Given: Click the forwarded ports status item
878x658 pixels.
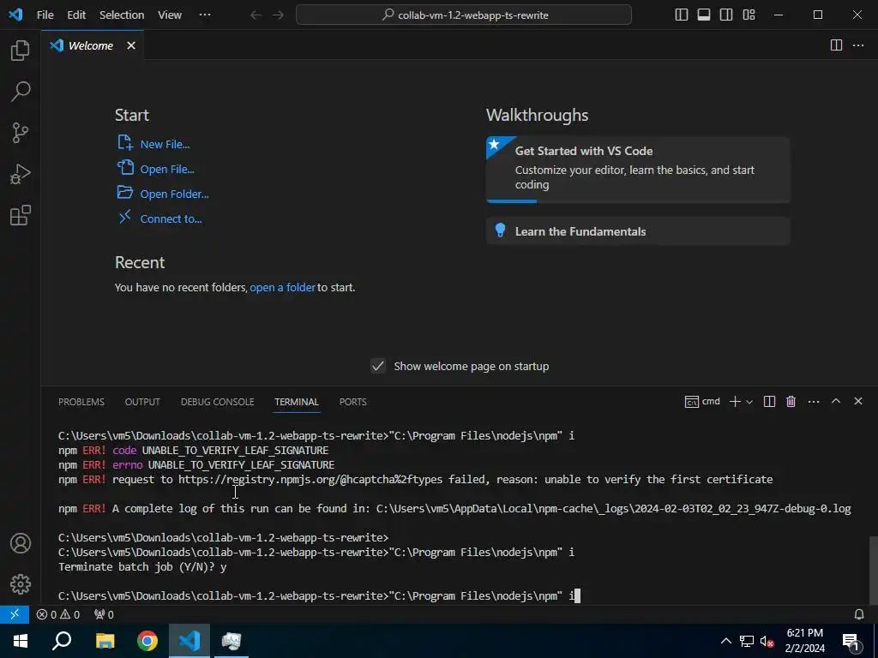Looking at the screenshot, I should pos(104,614).
